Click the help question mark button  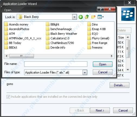(x=101, y=9)
